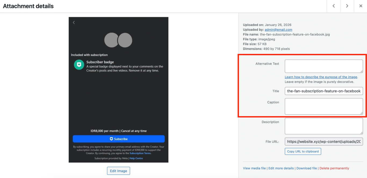367x178 pixels.
Task: Click inside the Alternative Text box
Action: (x=323, y=66)
